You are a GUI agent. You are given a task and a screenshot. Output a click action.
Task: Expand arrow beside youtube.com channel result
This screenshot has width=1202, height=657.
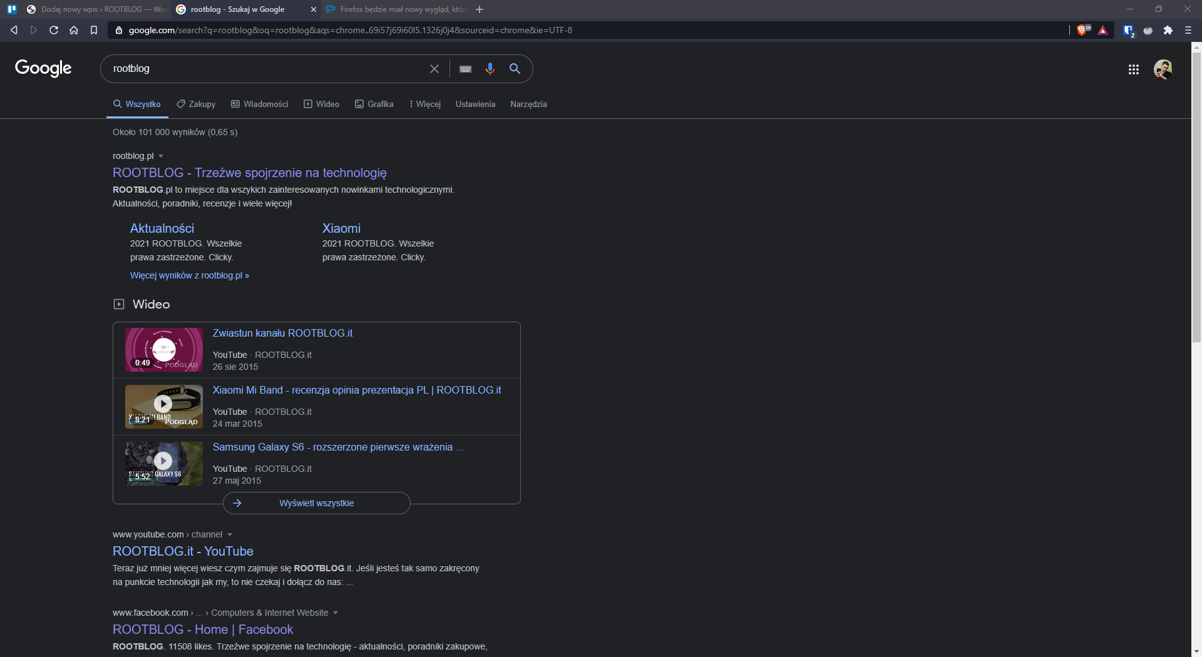click(x=230, y=534)
